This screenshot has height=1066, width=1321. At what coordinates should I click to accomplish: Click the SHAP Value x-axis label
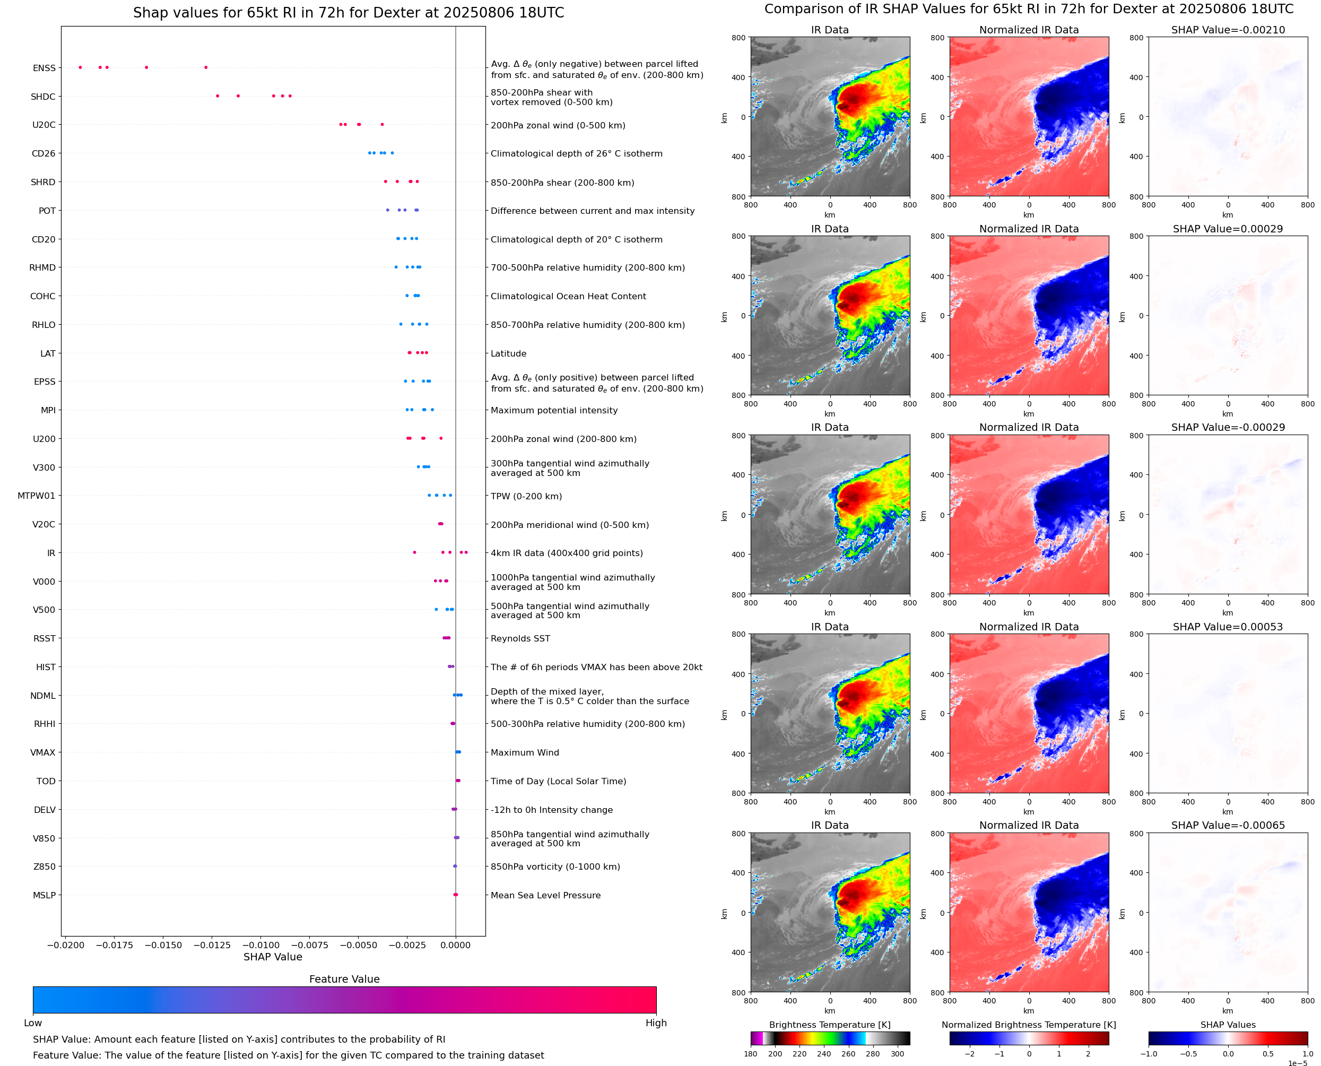273,957
